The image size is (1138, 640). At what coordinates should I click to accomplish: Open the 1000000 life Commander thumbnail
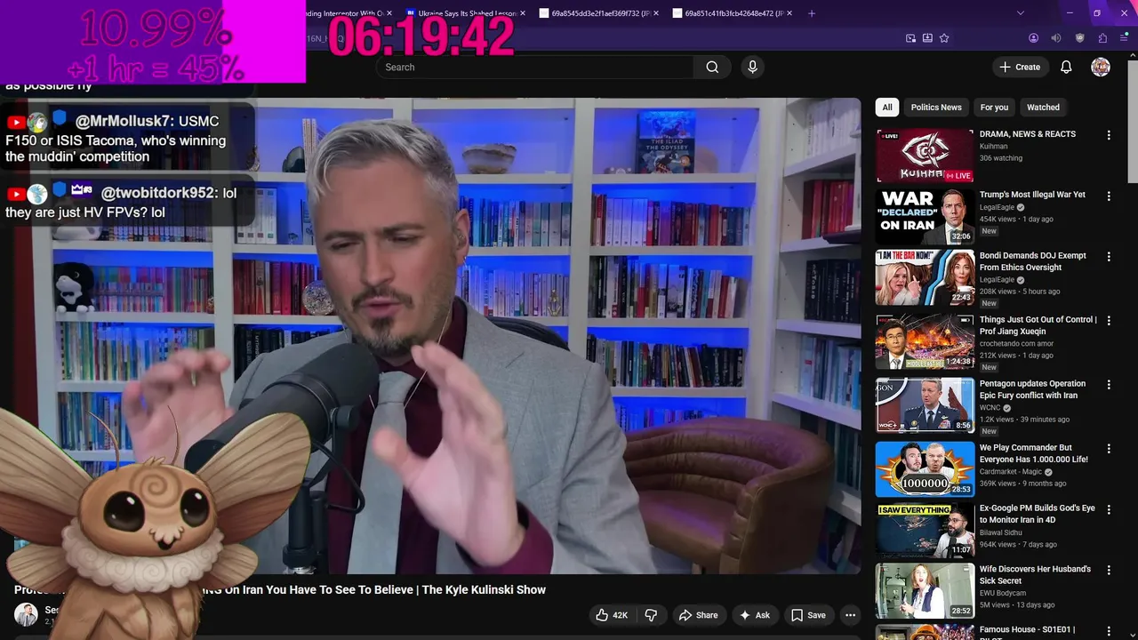[x=925, y=469]
